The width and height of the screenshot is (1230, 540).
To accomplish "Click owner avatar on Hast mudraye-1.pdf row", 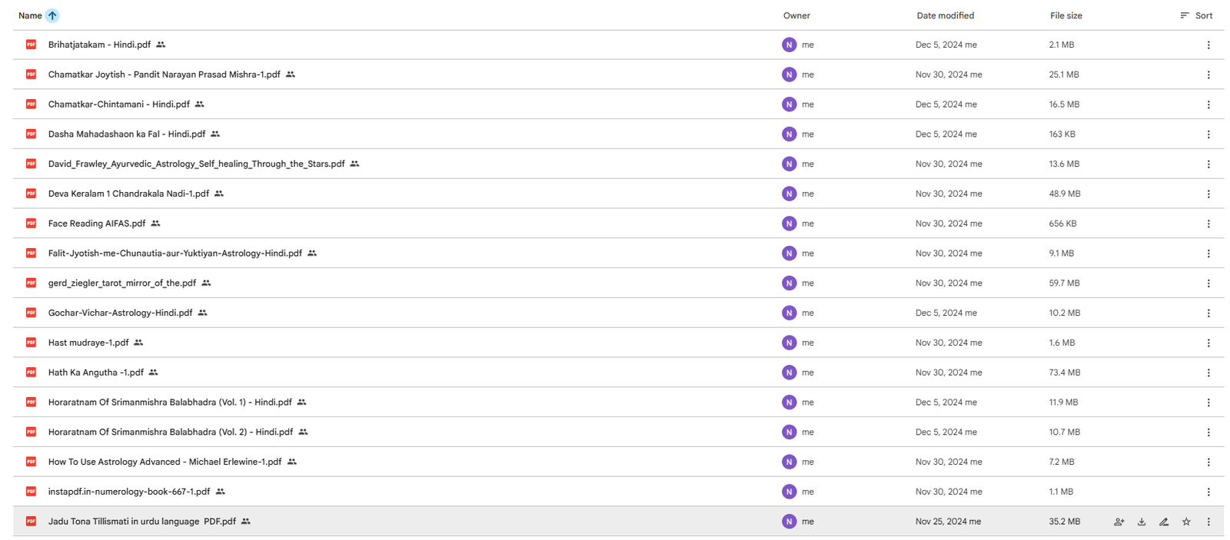I will tap(789, 343).
